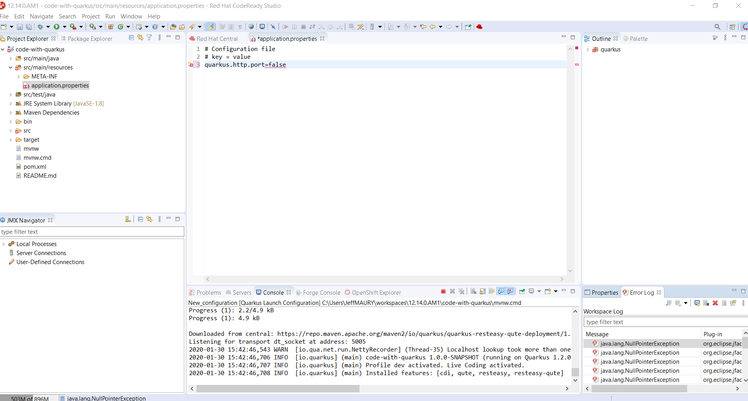Click the error marker on line 3 in the editor gutter
This screenshot has width=748, height=401.
pos(191,65)
